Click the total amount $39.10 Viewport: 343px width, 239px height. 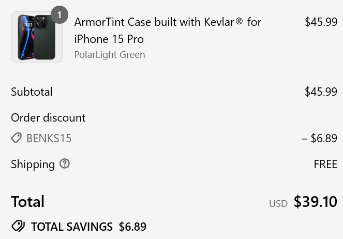[316, 201]
